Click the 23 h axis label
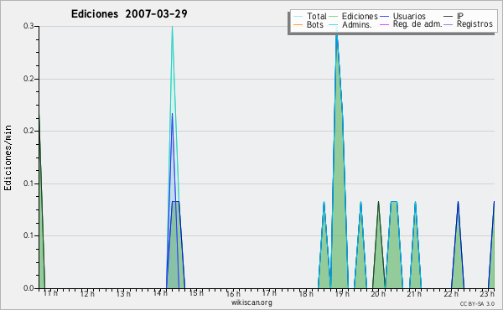The image size is (503, 310). coord(487,293)
